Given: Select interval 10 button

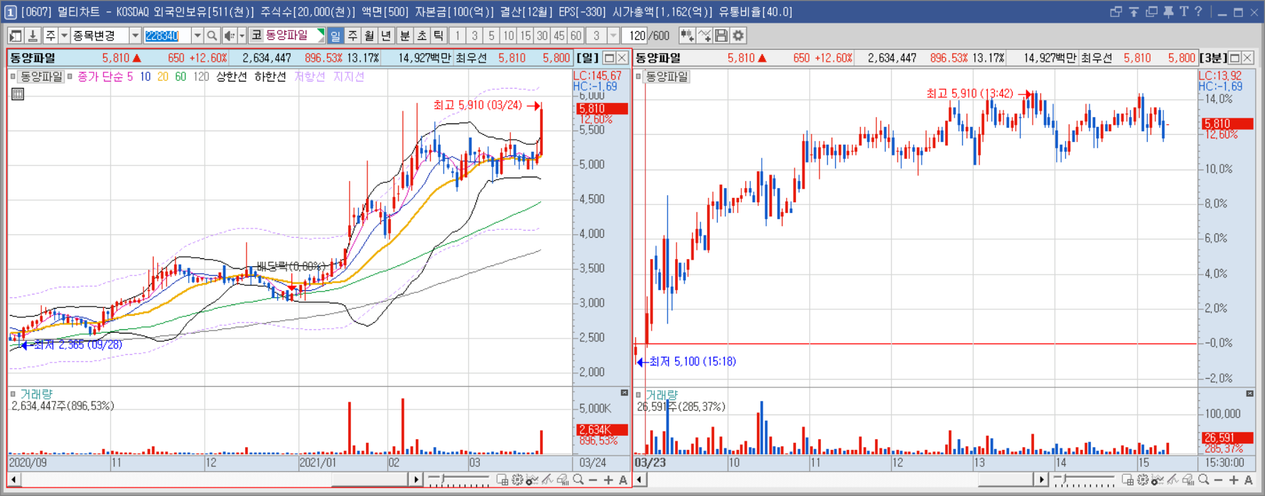Looking at the screenshot, I should (x=508, y=35).
